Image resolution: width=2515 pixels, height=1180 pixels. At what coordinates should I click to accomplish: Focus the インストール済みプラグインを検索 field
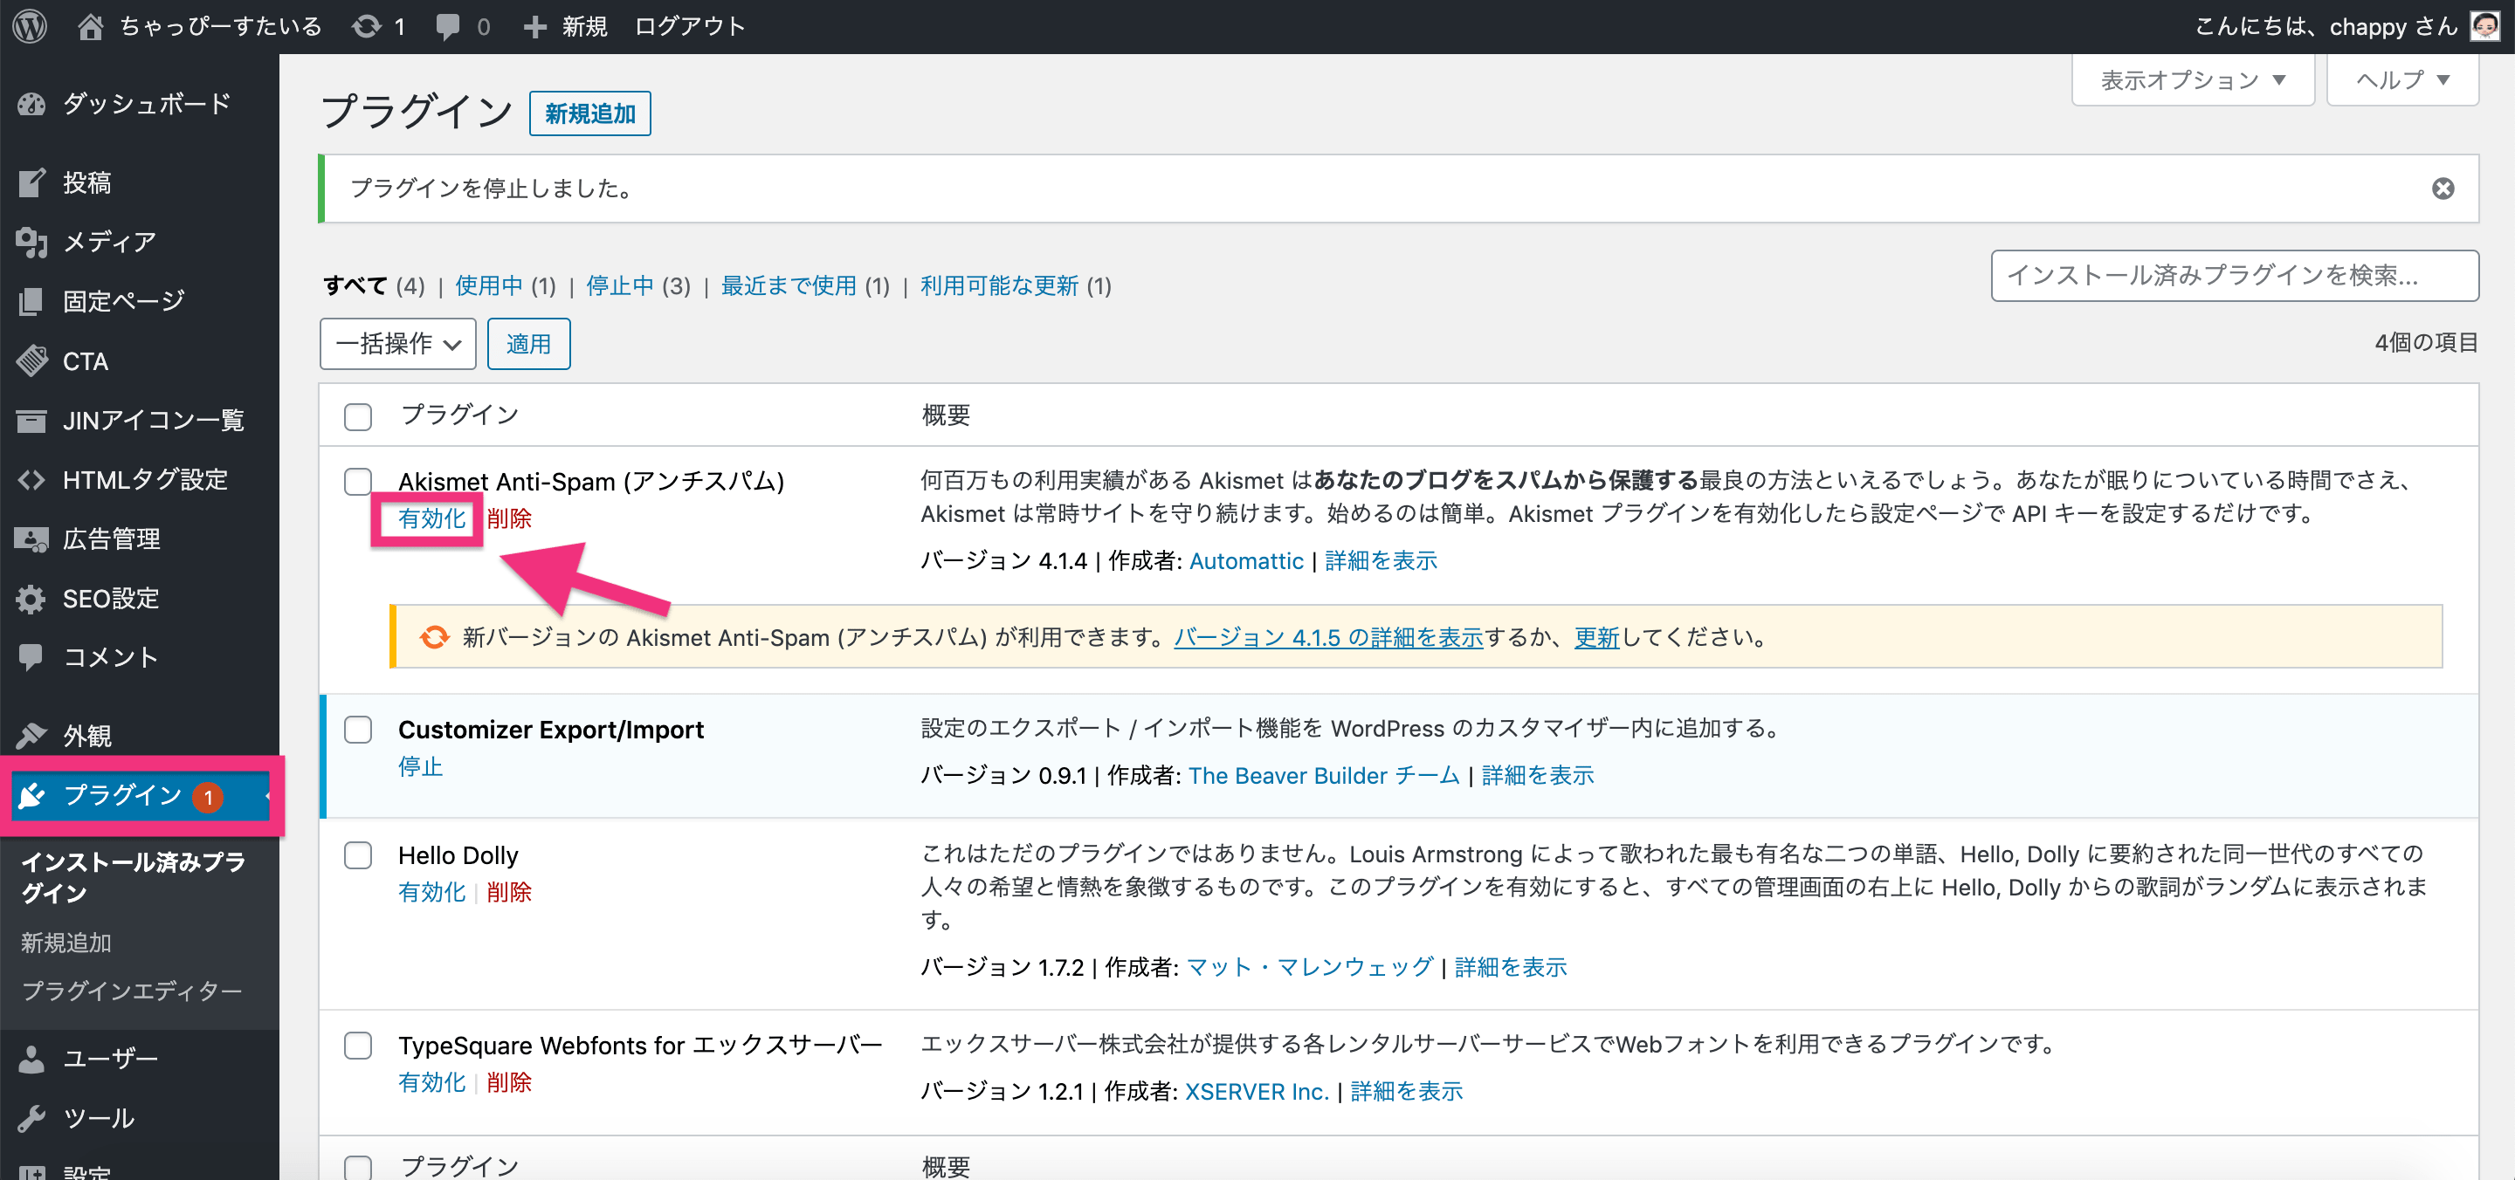click(x=2234, y=276)
